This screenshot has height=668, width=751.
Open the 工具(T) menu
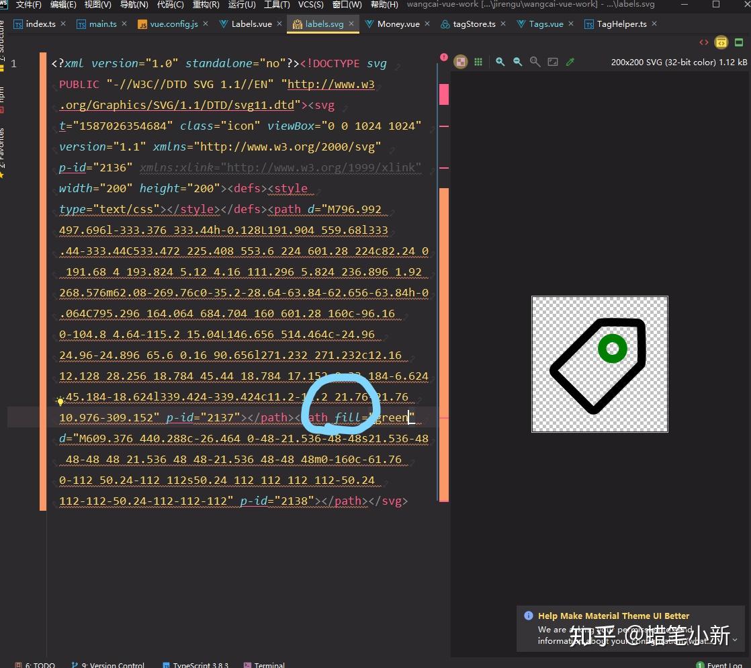(x=277, y=5)
